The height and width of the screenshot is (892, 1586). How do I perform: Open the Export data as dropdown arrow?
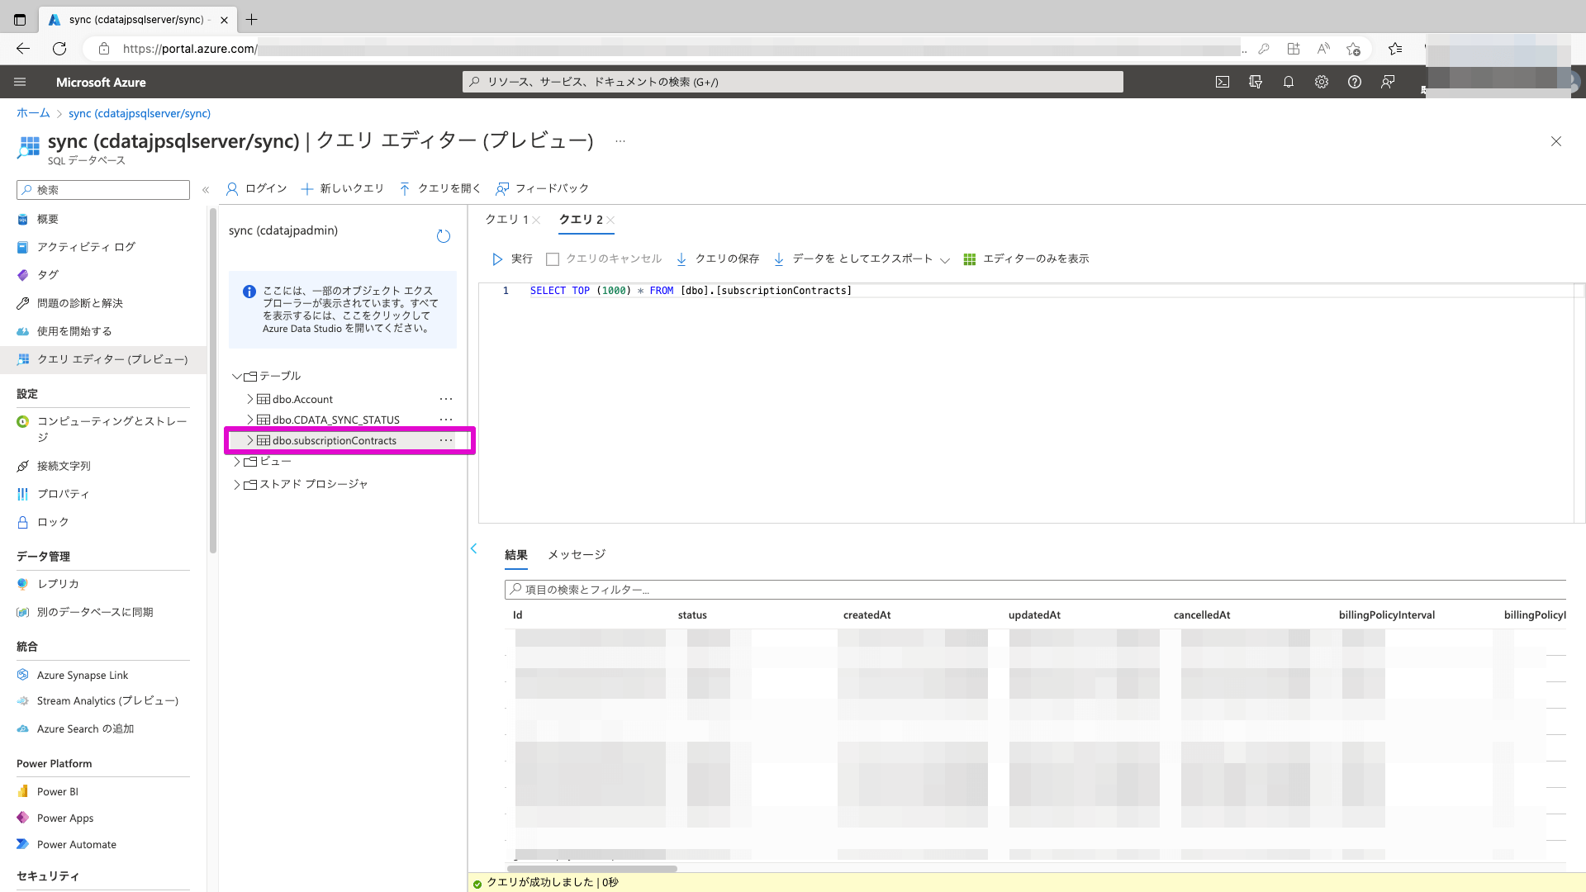tap(945, 260)
